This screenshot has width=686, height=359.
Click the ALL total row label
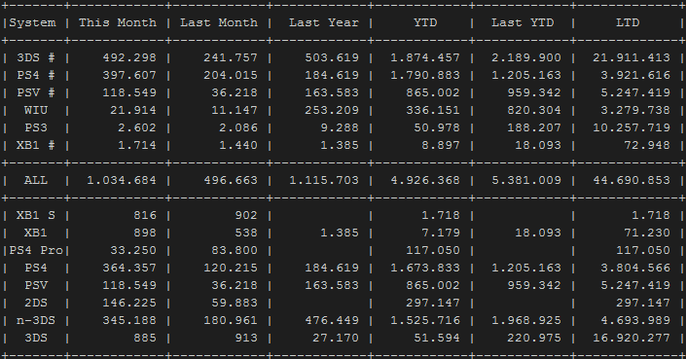36,180
